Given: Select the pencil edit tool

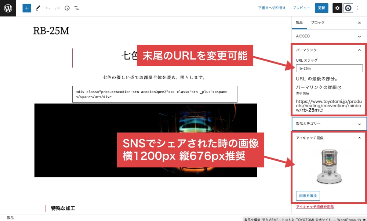Looking at the screenshot, I should pos(38,8).
